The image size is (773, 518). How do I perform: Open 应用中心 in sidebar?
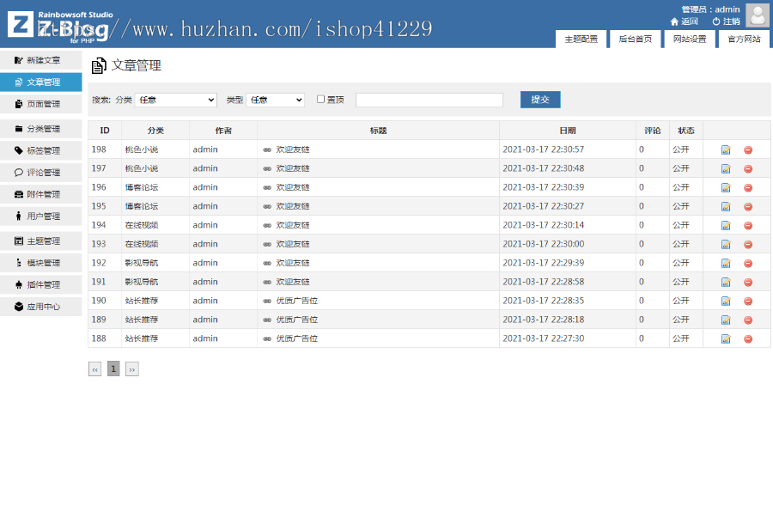coord(41,307)
